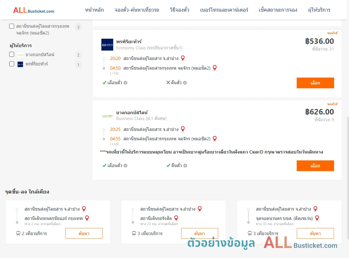
Task: Click ค้นหา for จุดจอดนวนคร route
Action: (315, 233)
